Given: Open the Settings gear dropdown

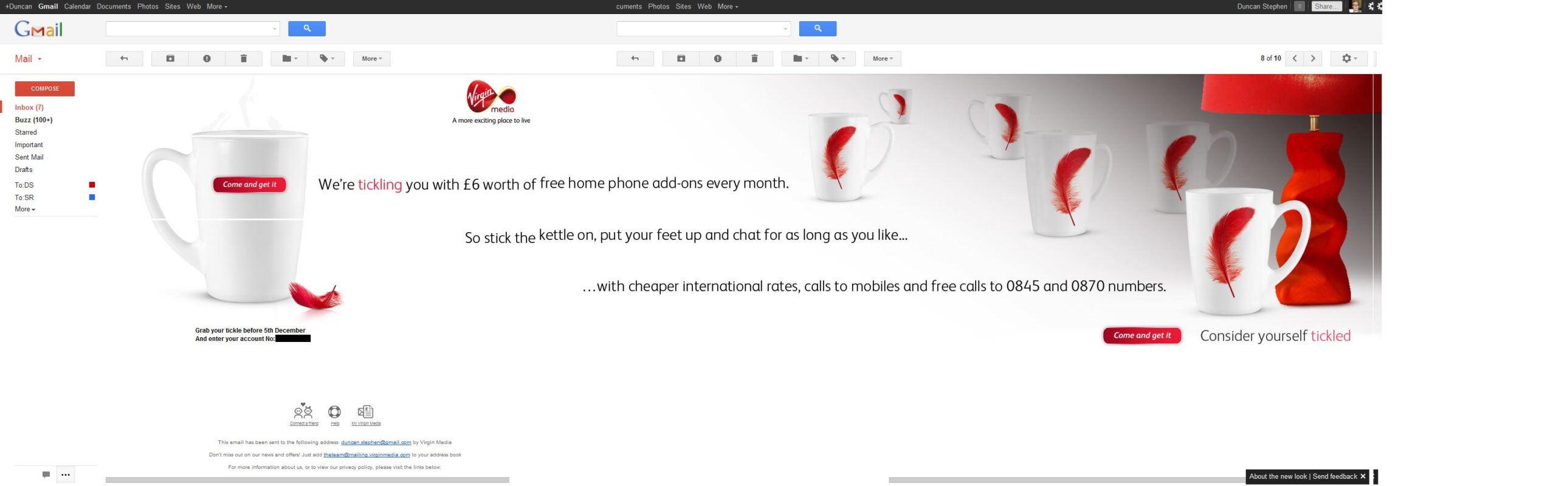Looking at the screenshot, I should (1349, 58).
